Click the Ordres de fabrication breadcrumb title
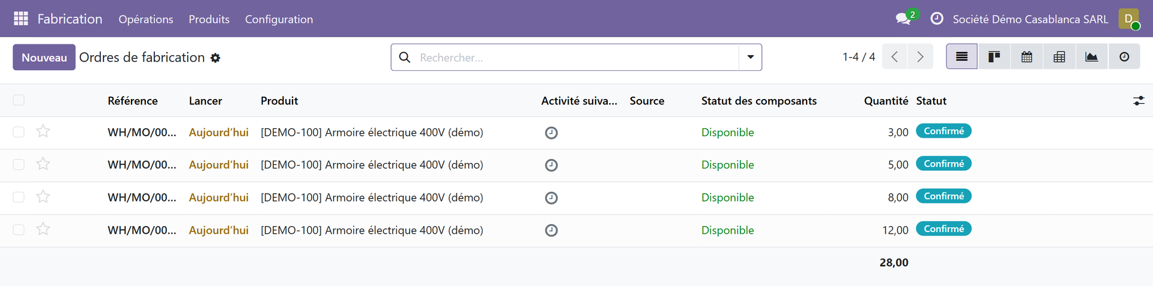 (142, 58)
